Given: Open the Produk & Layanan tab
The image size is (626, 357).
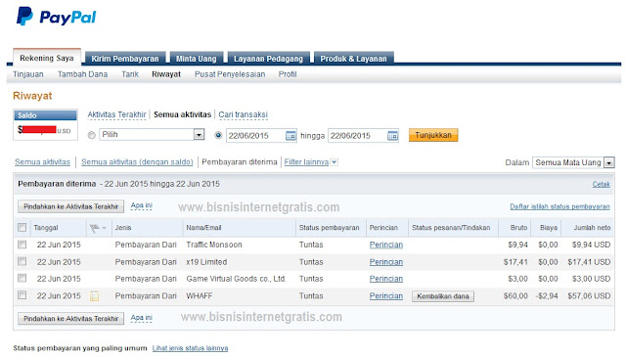Looking at the screenshot, I should pyautogui.click(x=354, y=59).
